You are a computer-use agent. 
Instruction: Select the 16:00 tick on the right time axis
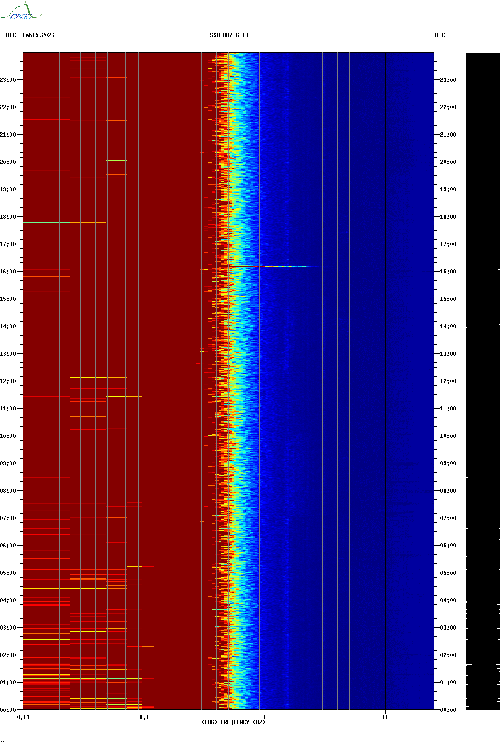tap(448, 272)
